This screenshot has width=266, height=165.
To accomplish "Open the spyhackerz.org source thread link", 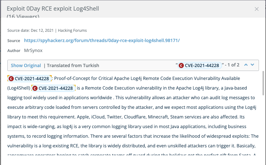I will tap(102, 40).
